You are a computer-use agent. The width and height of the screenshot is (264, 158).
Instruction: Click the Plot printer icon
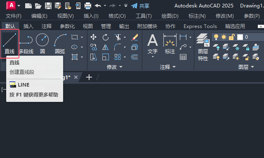coord(88,6)
